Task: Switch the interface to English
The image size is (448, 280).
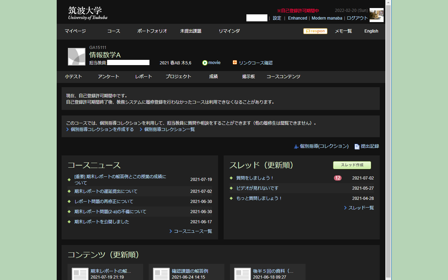Action: tap(371, 31)
